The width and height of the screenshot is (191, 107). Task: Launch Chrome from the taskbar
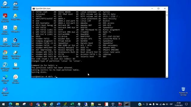[45, 104]
